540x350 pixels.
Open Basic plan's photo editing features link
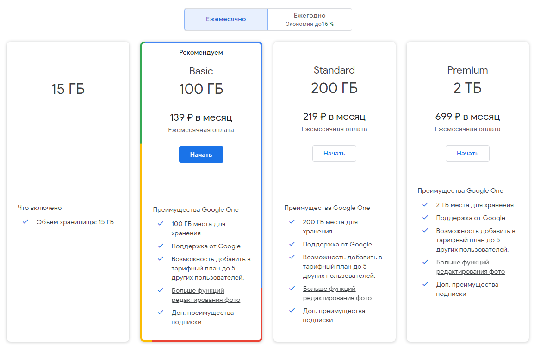click(205, 295)
